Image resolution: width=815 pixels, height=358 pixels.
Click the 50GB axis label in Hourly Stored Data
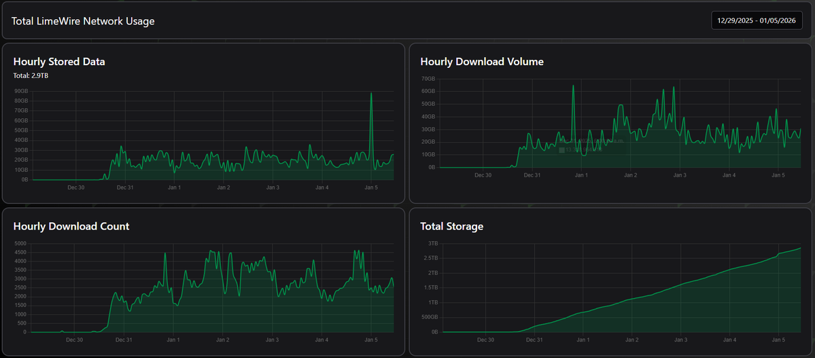tap(21, 130)
